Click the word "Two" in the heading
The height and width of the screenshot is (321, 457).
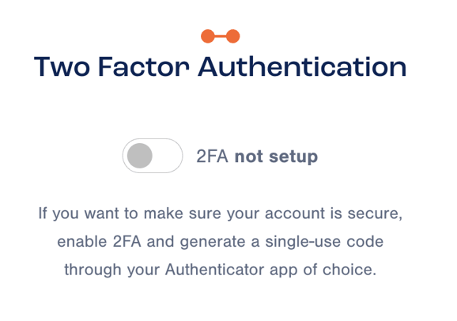62,66
